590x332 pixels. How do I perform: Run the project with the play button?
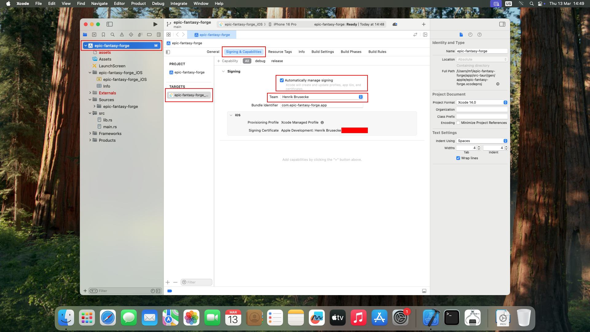(155, 24)
